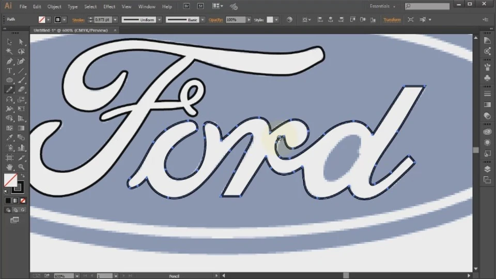Open the Style swatch in control bar
Image resolution: width=496 pixels, height=279 pixels.
[x=270, y=20]
